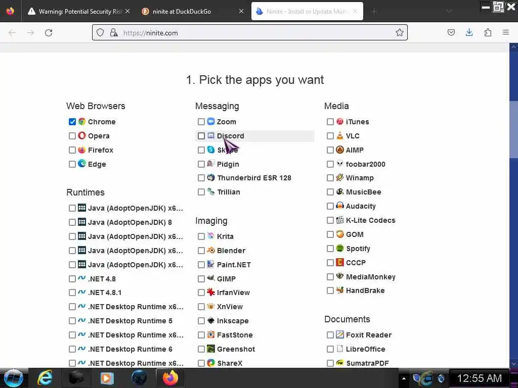The width and height of the screenshot is (518, 388).
Task: Check the foobar2000 checkbox
Action: 330,164
